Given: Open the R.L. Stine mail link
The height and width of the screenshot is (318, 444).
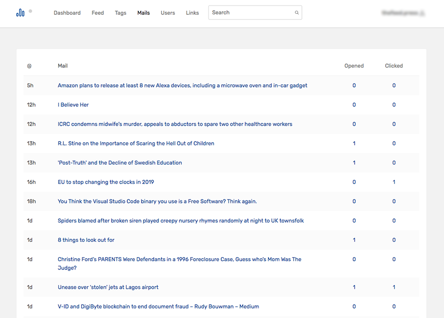Looking at the screenshot, I should click(x=136, y=144).
